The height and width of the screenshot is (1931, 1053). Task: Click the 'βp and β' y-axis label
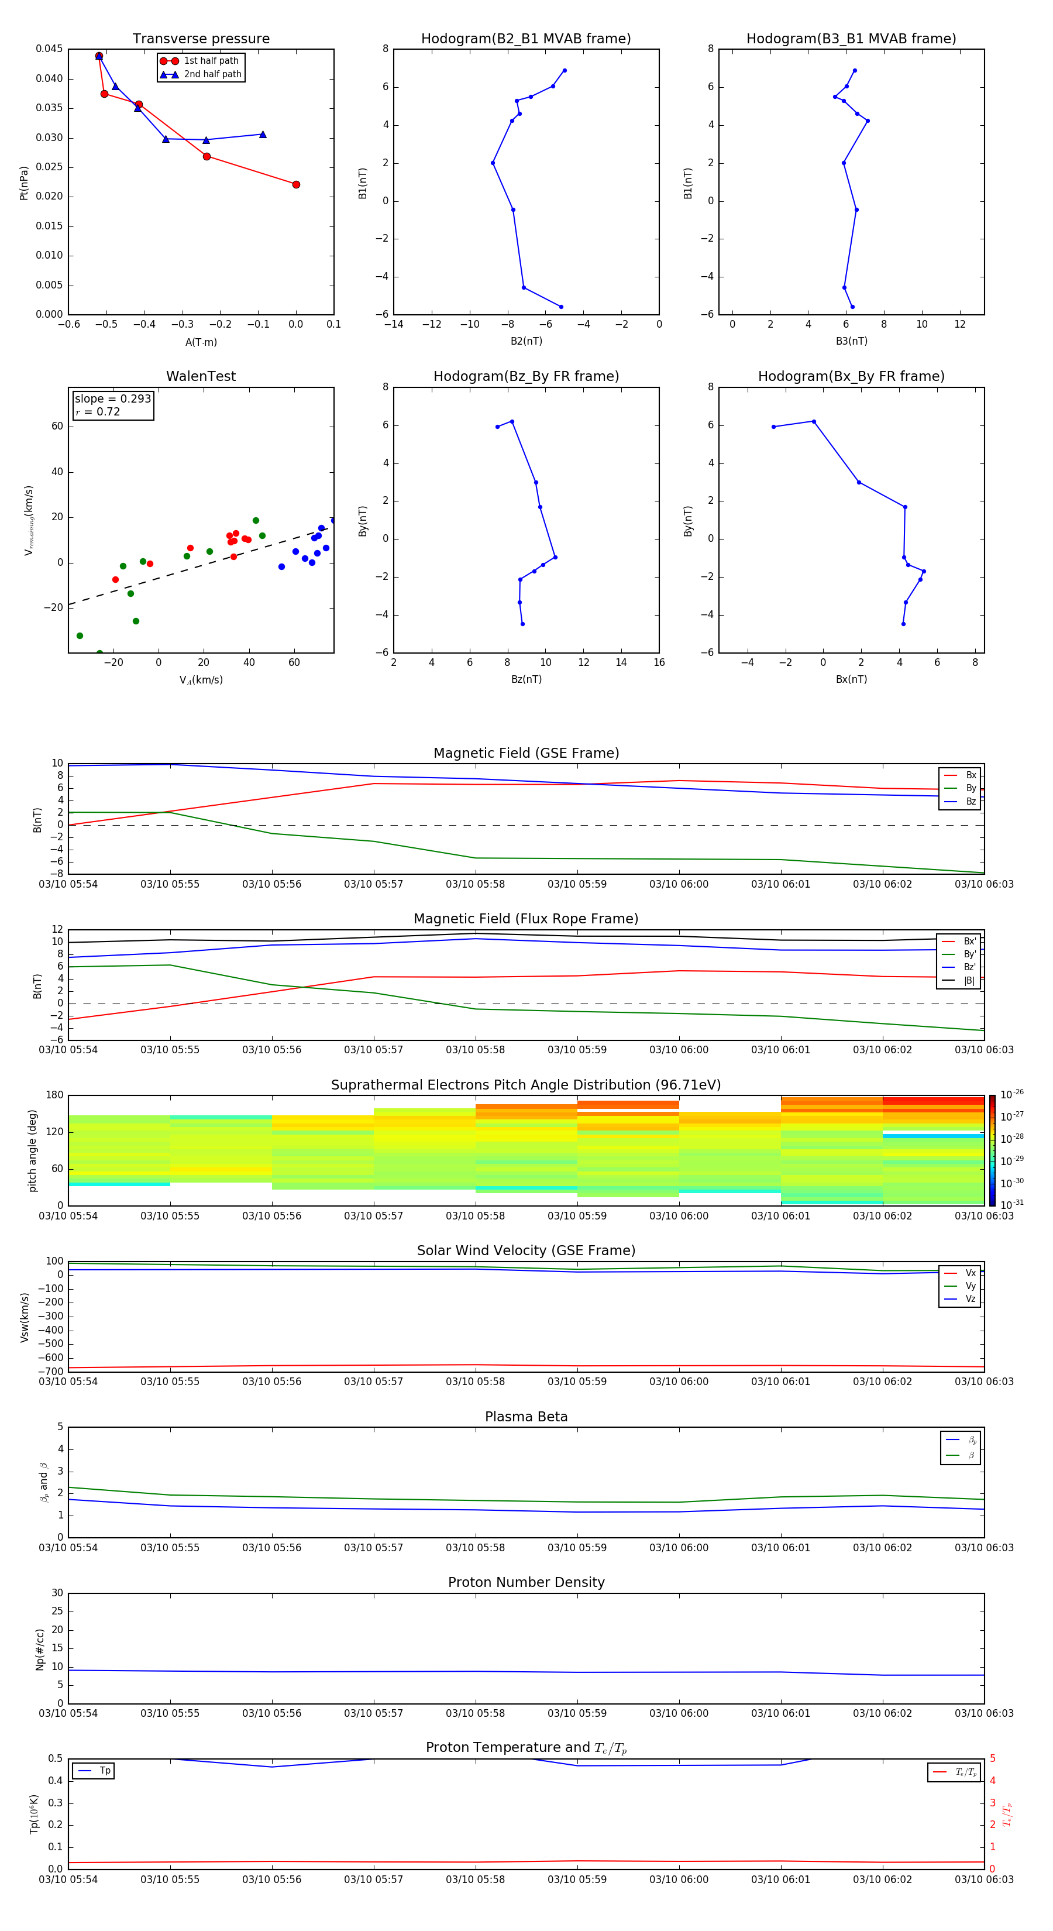click(x=43, y=1482)
